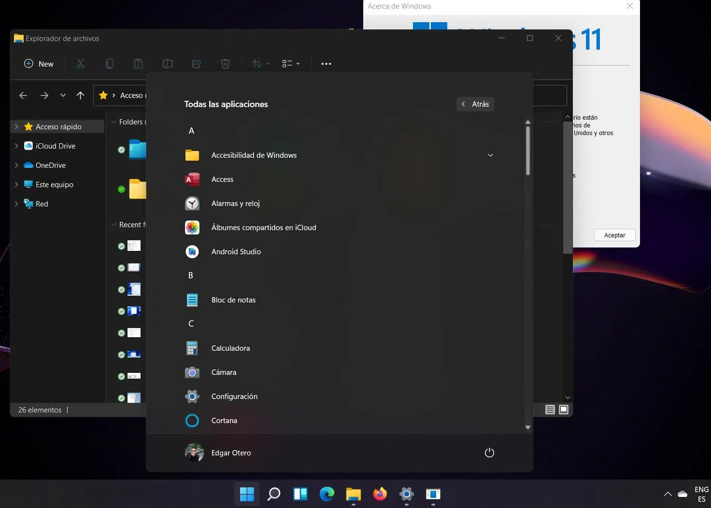The height and width of the screenshot is (508, 711).
Task: Open Access from the app list
Action: tap(222, 179)
